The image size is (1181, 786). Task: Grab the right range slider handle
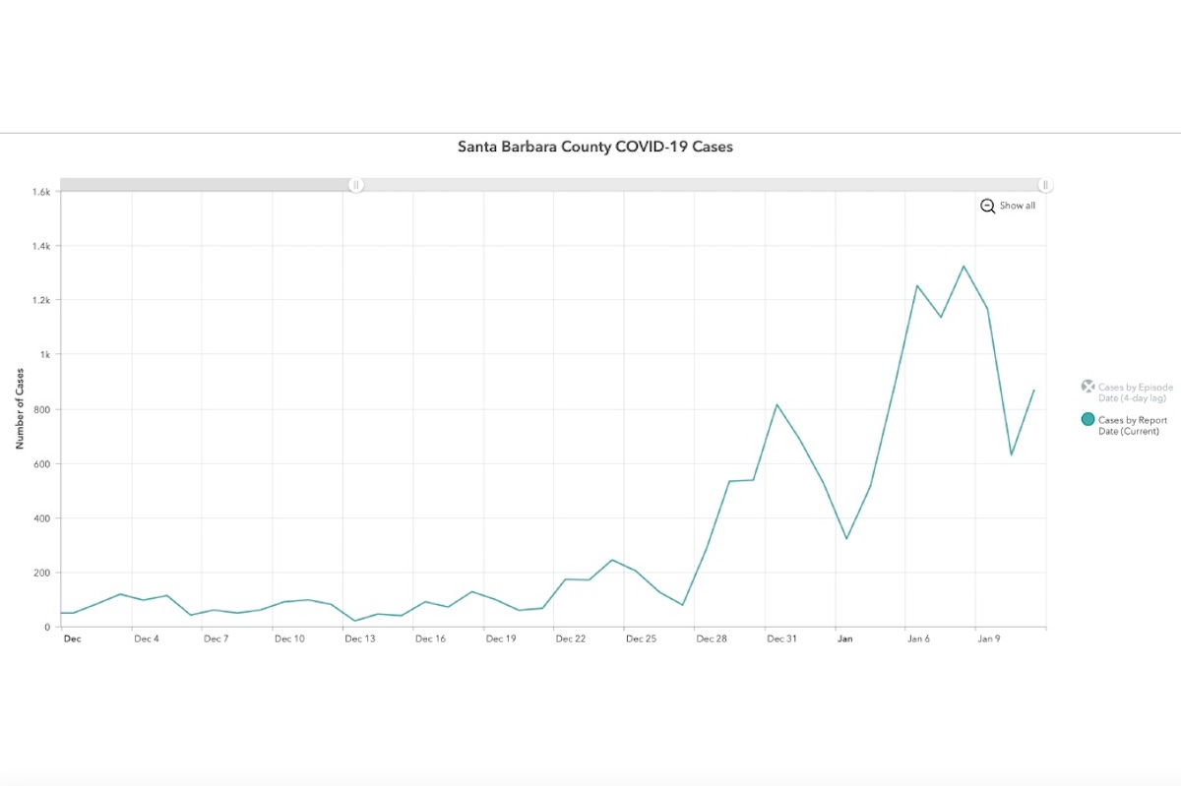pyautogui.click(x=1045, y=185)
